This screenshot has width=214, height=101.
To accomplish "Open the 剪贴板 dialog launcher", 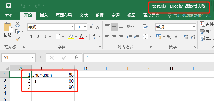I will (x=24, y=47).
